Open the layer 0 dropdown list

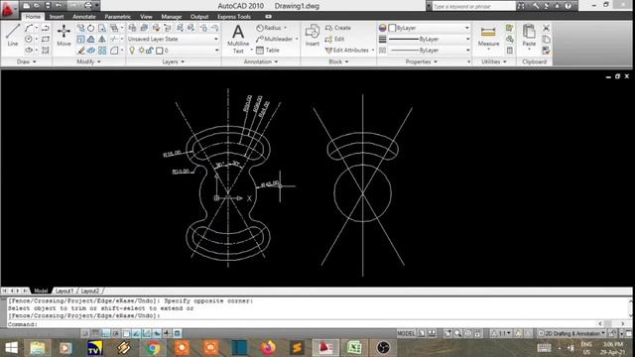click(173, 51)
